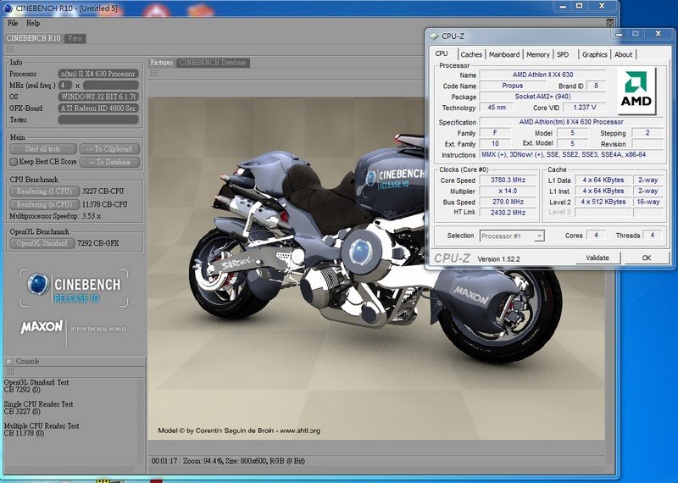The height and width of the screenshot is (483, 678).
Task: Click the Bus Speed value 270.0 MHz
Action: click(x=508, y=202)
